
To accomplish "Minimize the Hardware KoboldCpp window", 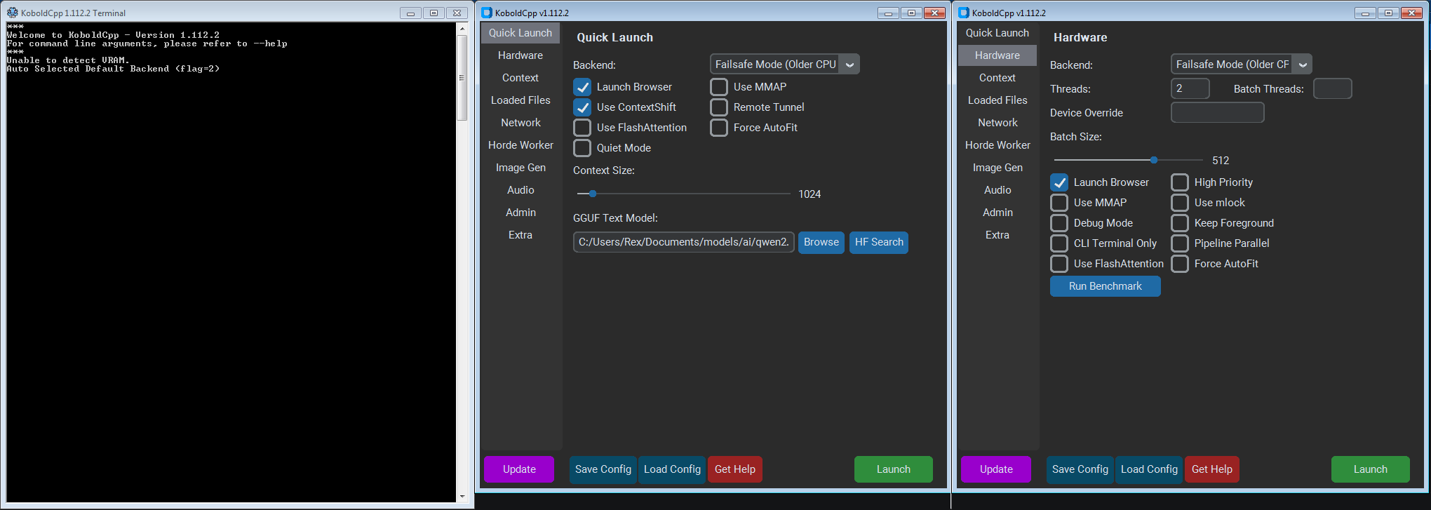I will [1365, 13].
